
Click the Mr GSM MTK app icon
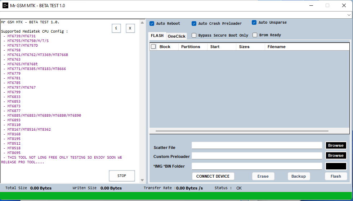tap(5, 6)
